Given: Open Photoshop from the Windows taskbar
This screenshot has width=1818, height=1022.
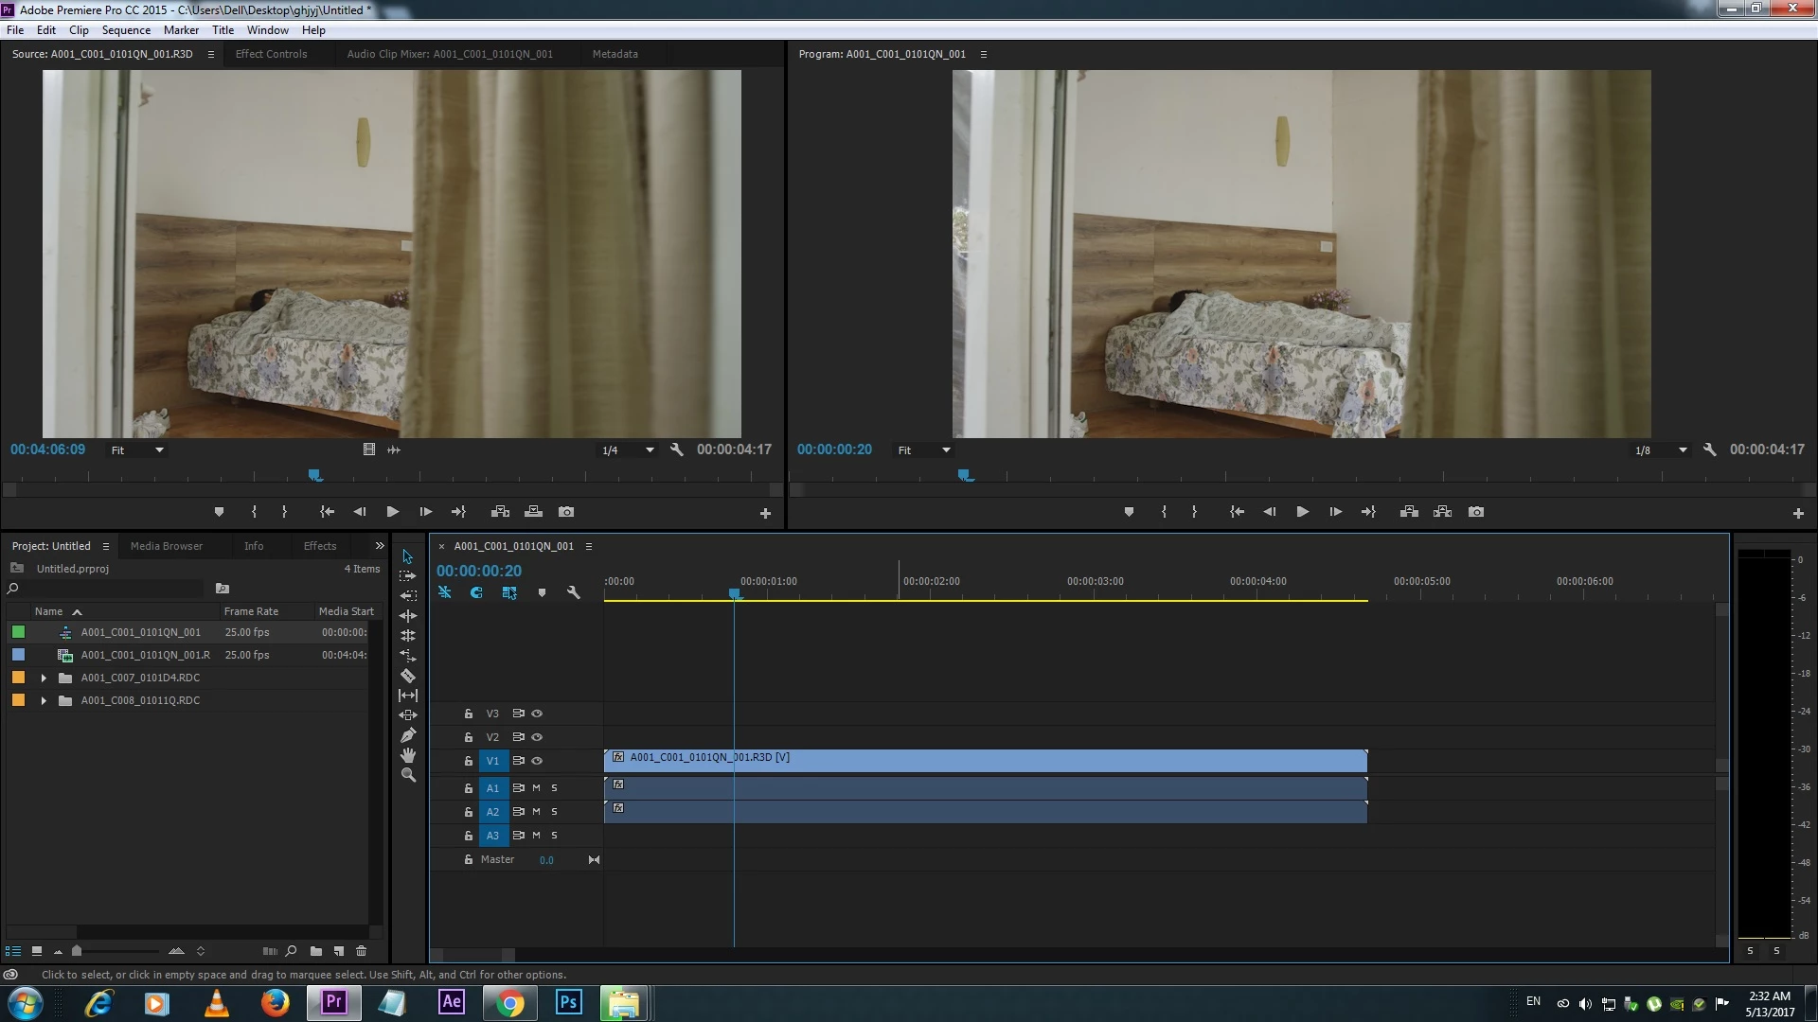Looking at the screenshot, I should [568, 1002].
